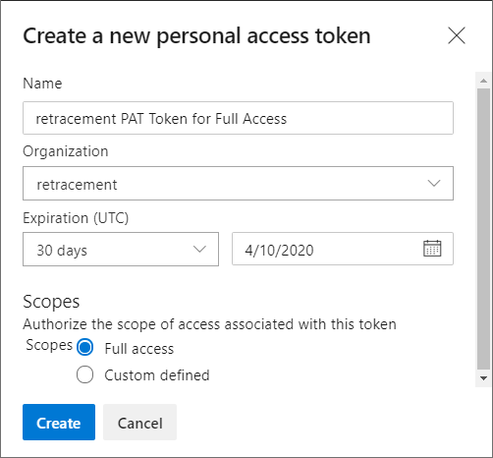Close the personal access token dialog
493x458 pixels.
click(x=457, y=35)
